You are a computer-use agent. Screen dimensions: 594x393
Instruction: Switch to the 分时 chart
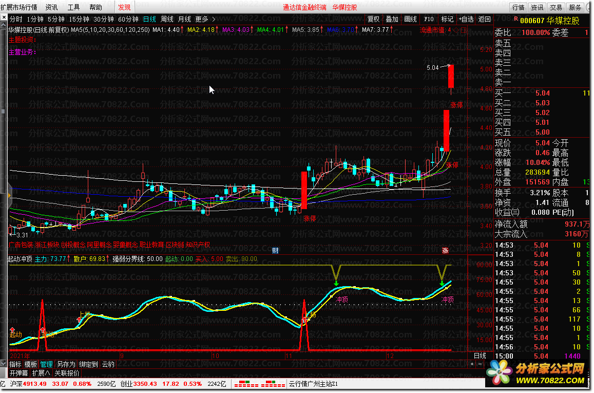[x=16, y=19]
